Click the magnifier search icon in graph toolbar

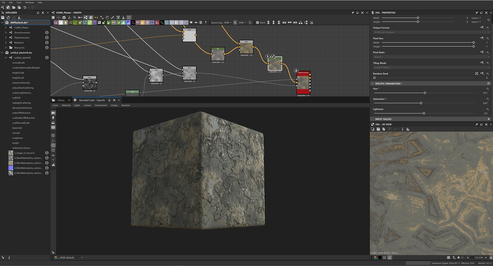click(x=75, y=17)
